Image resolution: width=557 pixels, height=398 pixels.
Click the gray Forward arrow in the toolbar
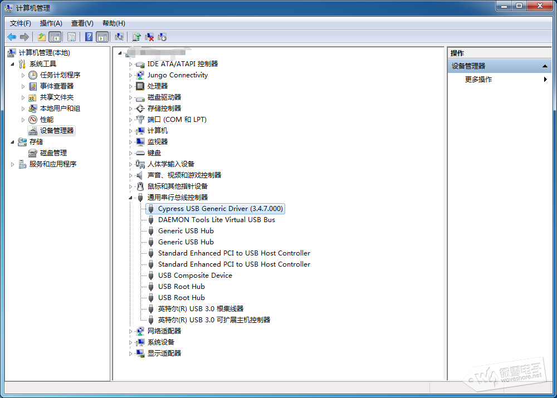25,37
